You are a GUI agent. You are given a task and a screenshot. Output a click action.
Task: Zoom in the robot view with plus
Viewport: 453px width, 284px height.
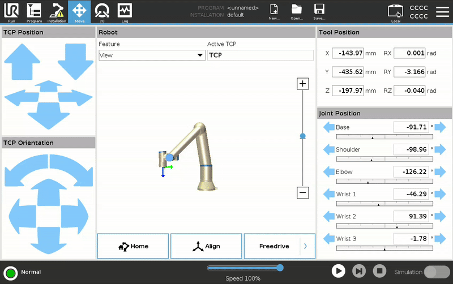tap(303, 84)
